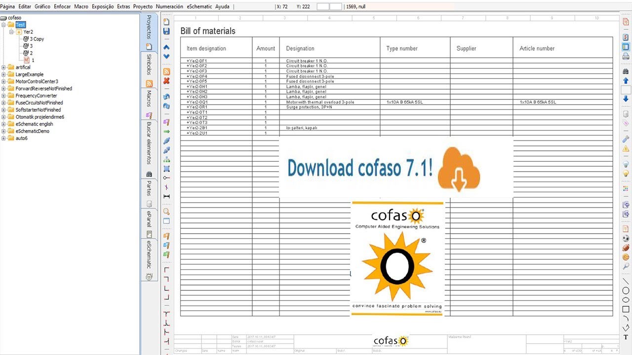Viewport: 632px width, 355px height.
Task: Click the green hierarchy tree icon
Action: 166,159
